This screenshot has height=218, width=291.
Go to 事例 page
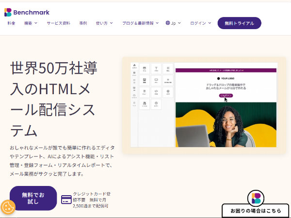point(83,23)
